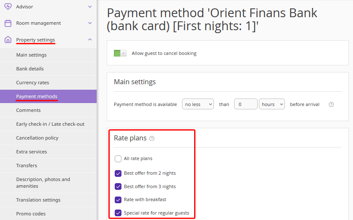Click the Advisor heart icon
This screenshot has width=353, height=220.
pyautogui.click(x=8, y=6)
